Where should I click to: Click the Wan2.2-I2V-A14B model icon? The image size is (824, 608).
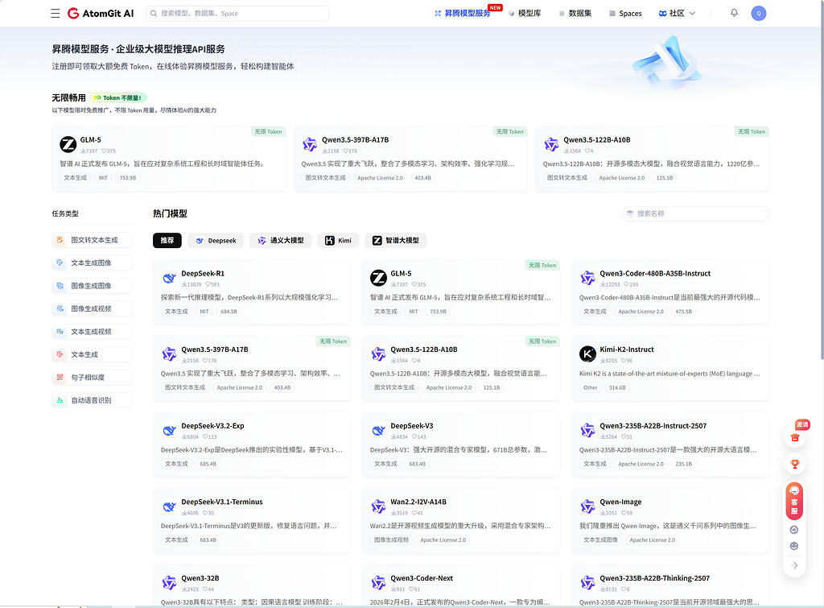pyautogui.click(x=378, y=506)
